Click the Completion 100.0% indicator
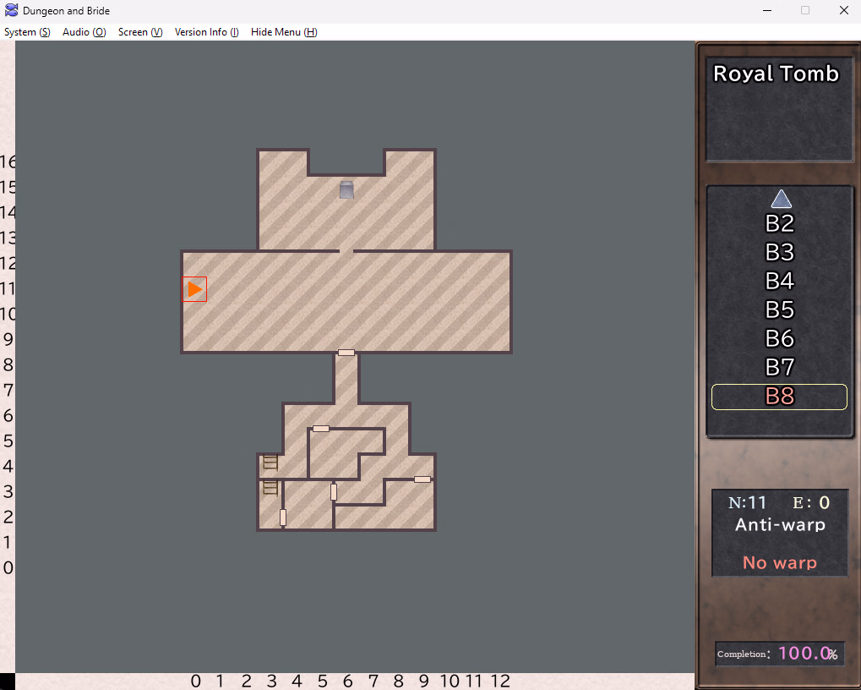The width and height of the screenshot is (861, 690). pyautogui.click(x=779, y=654)
